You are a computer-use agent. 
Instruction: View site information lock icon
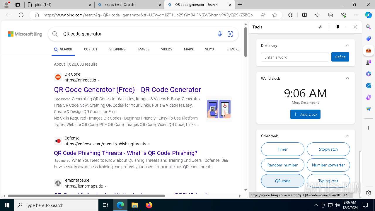tap(37, 15)
